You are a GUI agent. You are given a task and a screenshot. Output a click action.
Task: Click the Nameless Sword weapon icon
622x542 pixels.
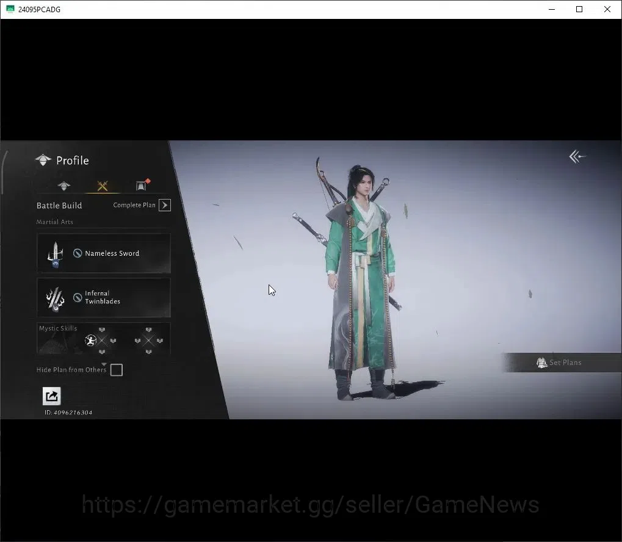(x=56, y=254)
